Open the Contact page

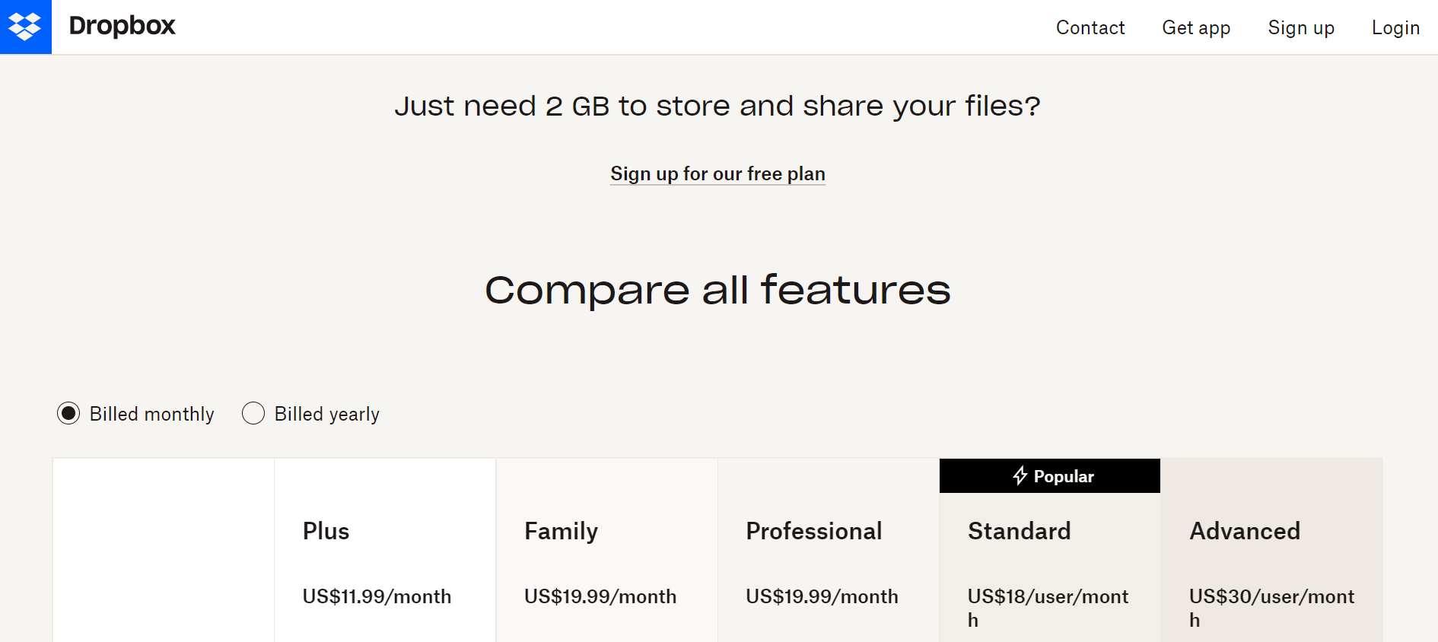click(x=1090, y=28)
